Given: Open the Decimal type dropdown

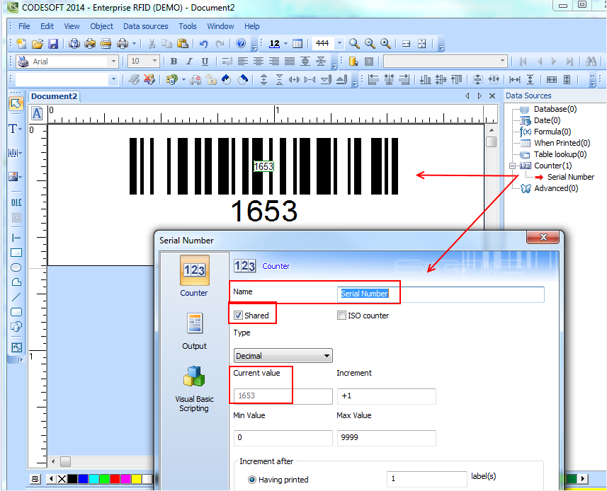Looking at the screenshot, I should pyautogui.click(x=283, y=356).
